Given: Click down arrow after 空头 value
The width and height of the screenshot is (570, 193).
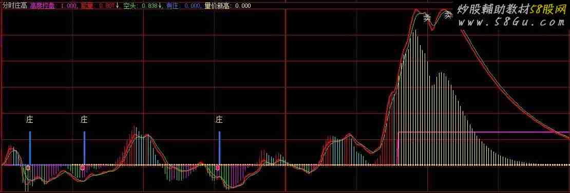Looking at the screenshot, I should tap(160, 6).
